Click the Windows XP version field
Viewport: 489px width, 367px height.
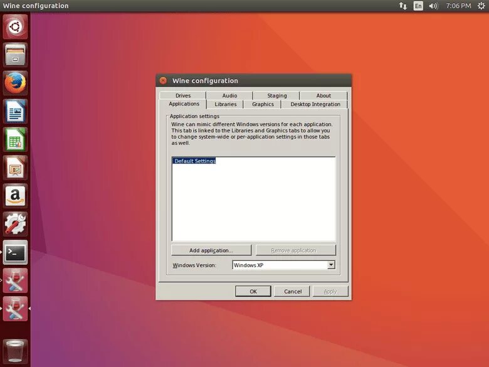pos(283,265)
